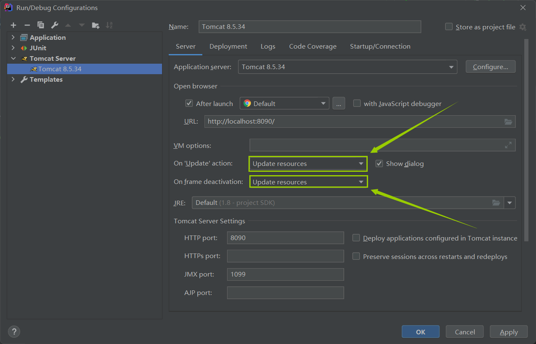Switch to the Server tab
Screen dimensions: 536x344
(186, 47)
